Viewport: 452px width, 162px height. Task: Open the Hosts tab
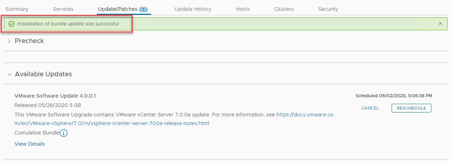point(243,9)
